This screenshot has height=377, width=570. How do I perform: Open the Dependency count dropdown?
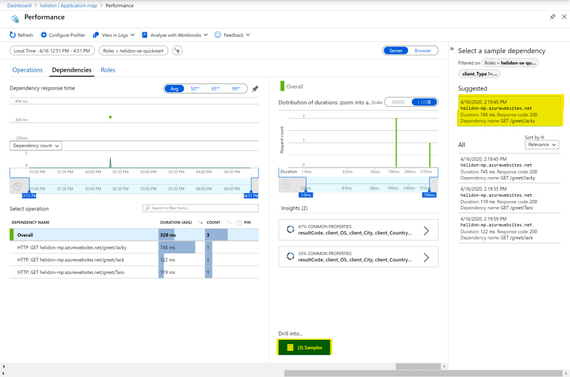35,145
